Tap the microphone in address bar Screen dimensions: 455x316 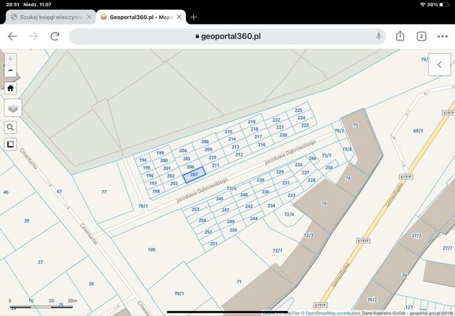coord(379,36)
